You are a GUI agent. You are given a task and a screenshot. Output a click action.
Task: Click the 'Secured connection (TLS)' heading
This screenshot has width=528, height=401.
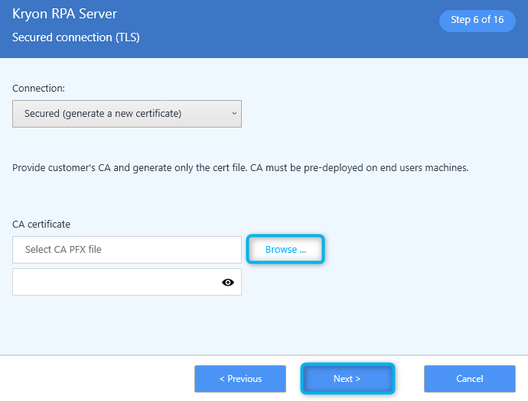click(76, 37)
